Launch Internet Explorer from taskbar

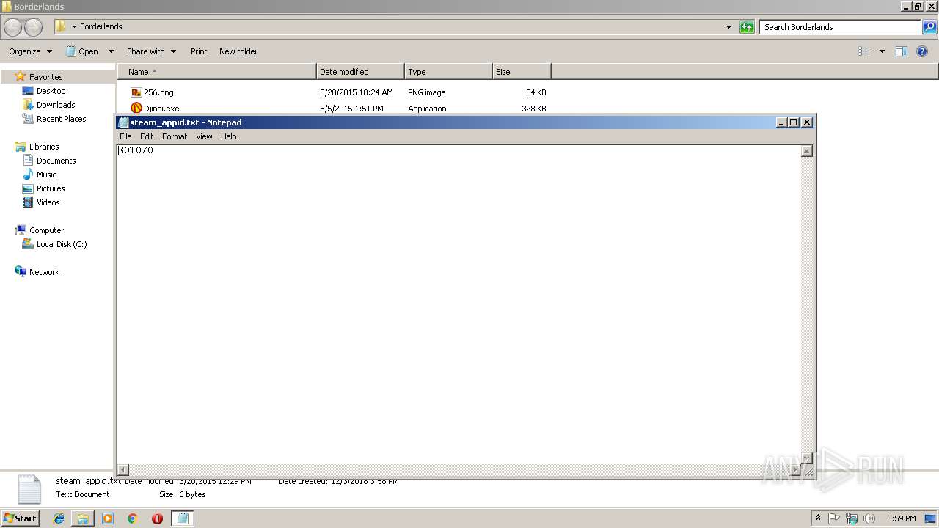59,518
